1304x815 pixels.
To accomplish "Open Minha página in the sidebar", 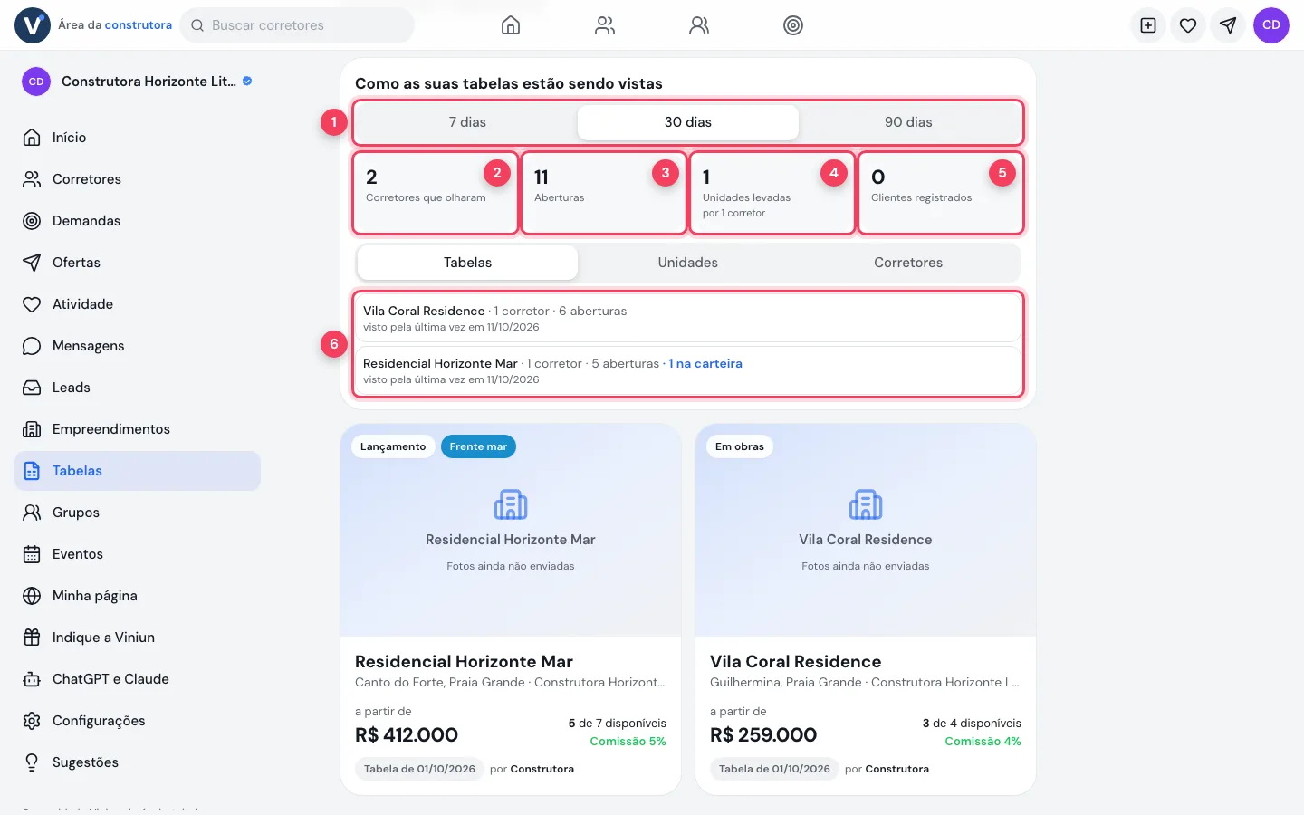I will [138, 596].
